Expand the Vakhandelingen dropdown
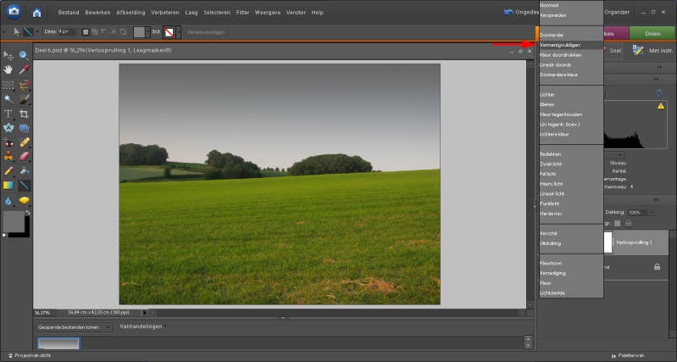The image size is (677, 362). [142, 326]
